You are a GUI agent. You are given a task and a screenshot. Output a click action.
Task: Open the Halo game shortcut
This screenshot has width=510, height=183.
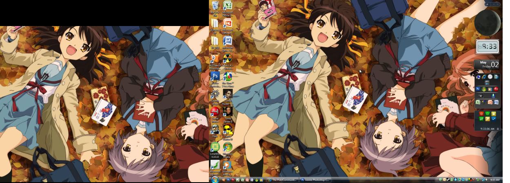coord(215,132)
